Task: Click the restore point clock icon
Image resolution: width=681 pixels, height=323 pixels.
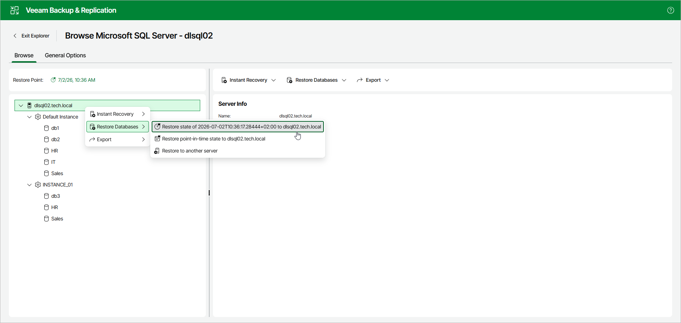Action: (x=53, y=80)
